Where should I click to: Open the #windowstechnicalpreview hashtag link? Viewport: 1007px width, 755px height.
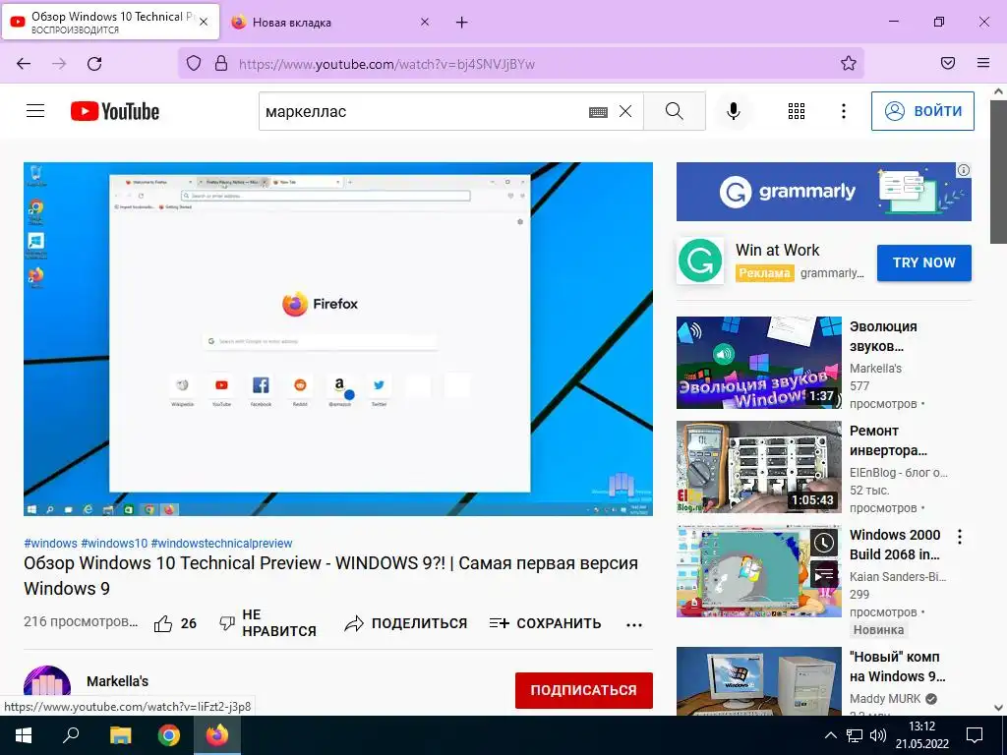pos(221,543)
